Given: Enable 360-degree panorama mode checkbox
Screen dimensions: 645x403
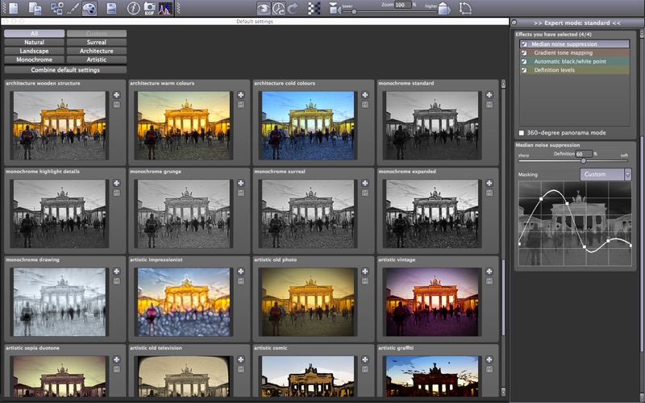Looking at the screenshot, I should click(x=522, y=133).
